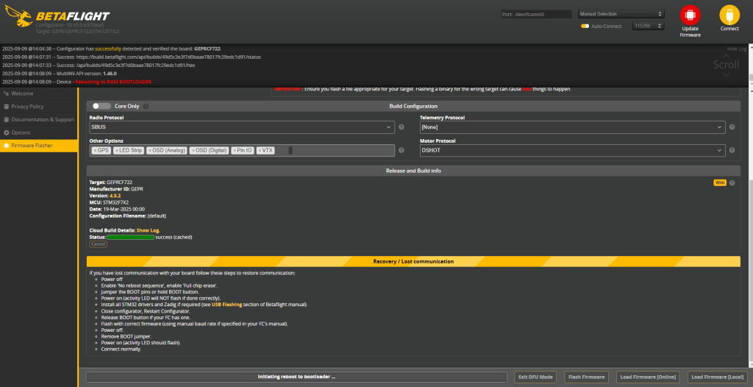Viewport: 753px width, 387px height.
Task: Open the Wiki button
Action: (719, 182)
